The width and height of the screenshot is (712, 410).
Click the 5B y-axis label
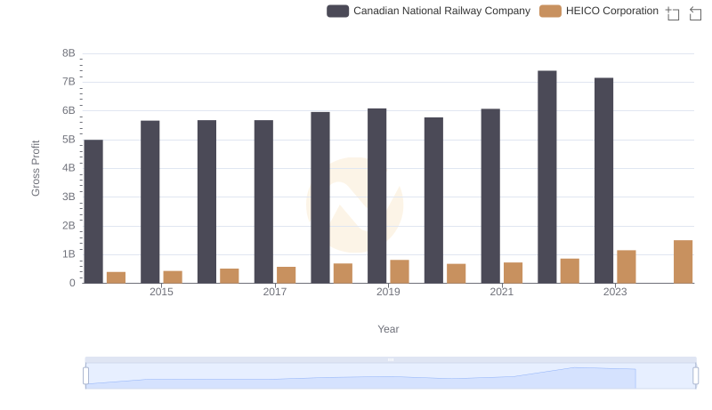(x=69, y=140)
